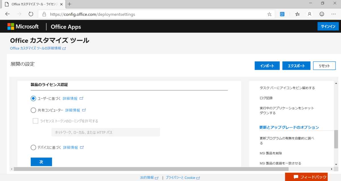Select the 共有コンピューター radio button
The height and width of the screenshot is (181, 341).
click(x=33, y=110)
